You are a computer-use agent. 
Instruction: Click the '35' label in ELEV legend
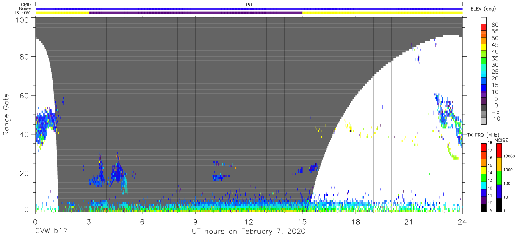tap(494, 58)
